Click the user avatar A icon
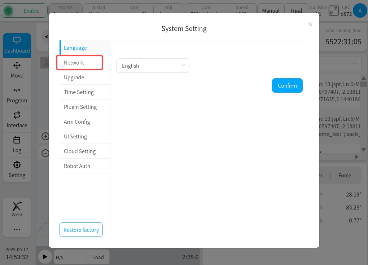 pos(360,10)
